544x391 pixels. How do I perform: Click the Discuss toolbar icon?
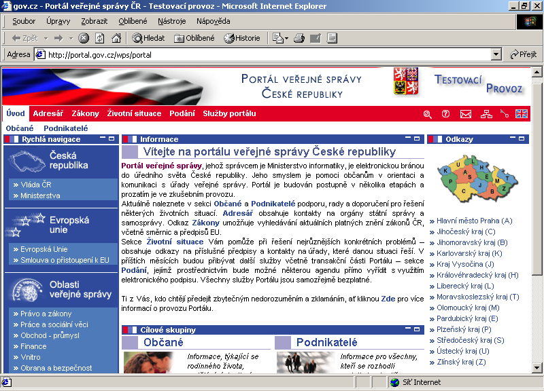click(332, 38)
